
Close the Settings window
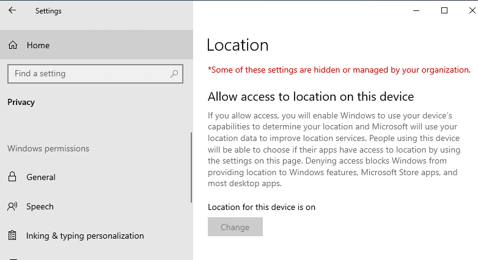pyautogui.click(x=472, y=10)
